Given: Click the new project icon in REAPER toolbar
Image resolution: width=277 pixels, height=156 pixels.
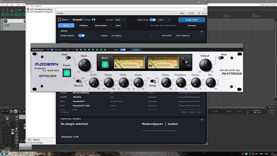Looking at the screenshot, I should [x=3, y=10].
